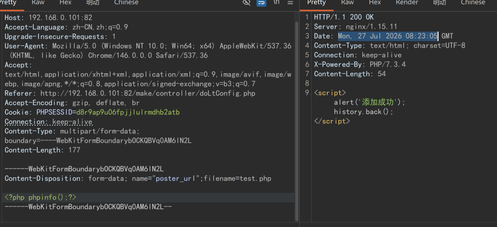Click response Connection: keep-alive header
This screenshot has width=497, height=227.
click(x=358, y=55)
